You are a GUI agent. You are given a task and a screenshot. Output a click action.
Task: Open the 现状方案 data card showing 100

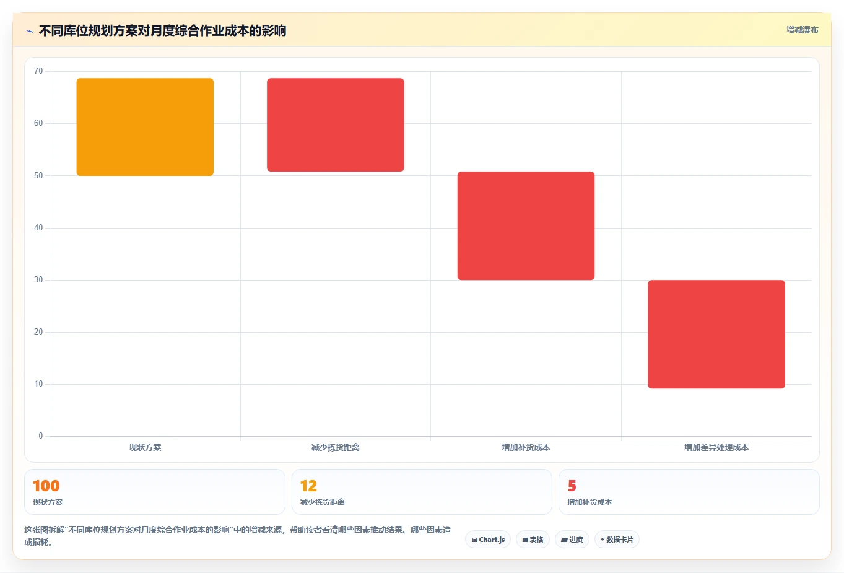point(155,492)
